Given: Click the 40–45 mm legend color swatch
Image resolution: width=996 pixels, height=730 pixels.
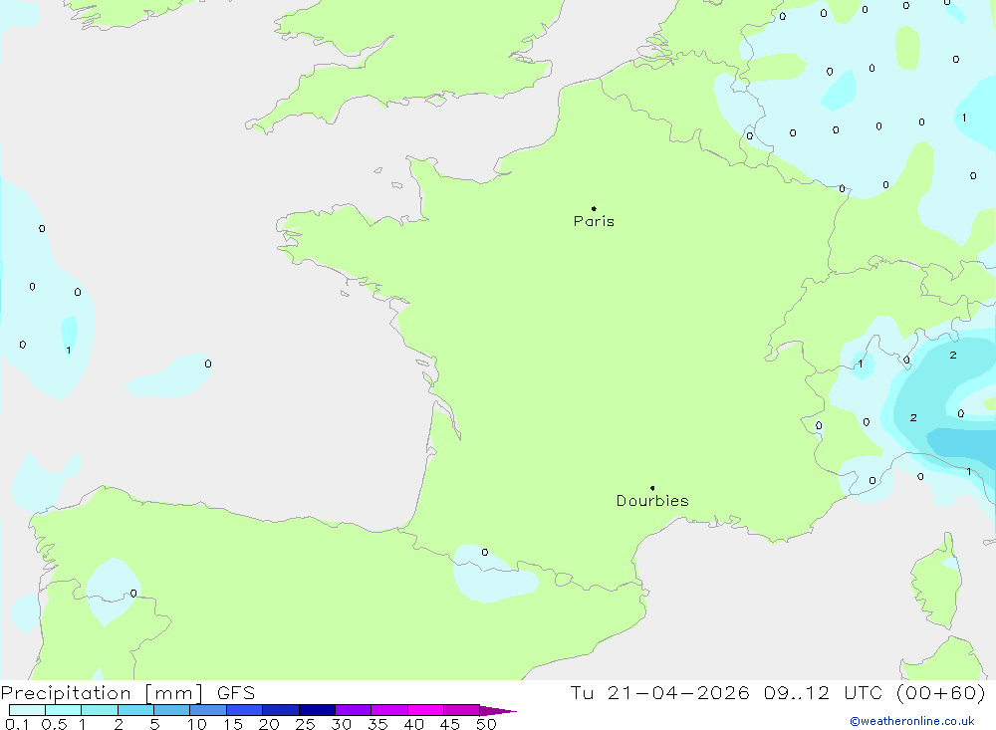Looking at the screenshot, I should point(425,710).
